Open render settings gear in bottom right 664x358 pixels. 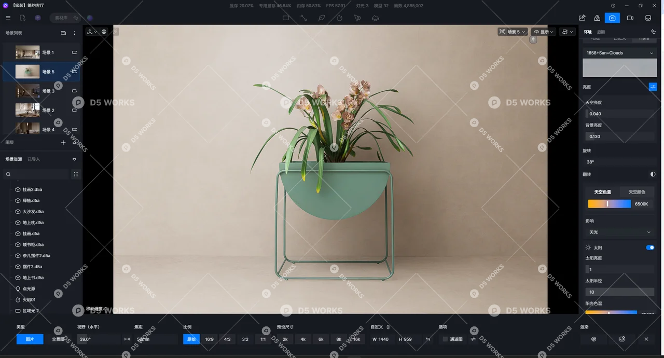click(593, 339)
